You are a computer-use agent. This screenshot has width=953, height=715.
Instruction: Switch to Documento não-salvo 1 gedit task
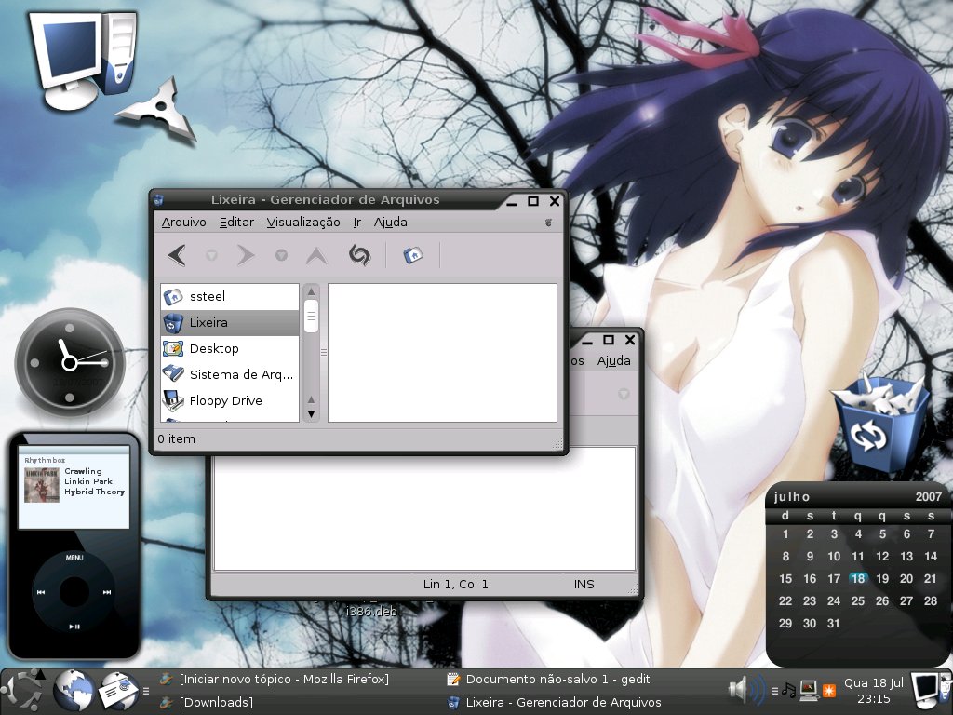pos(548,679)
